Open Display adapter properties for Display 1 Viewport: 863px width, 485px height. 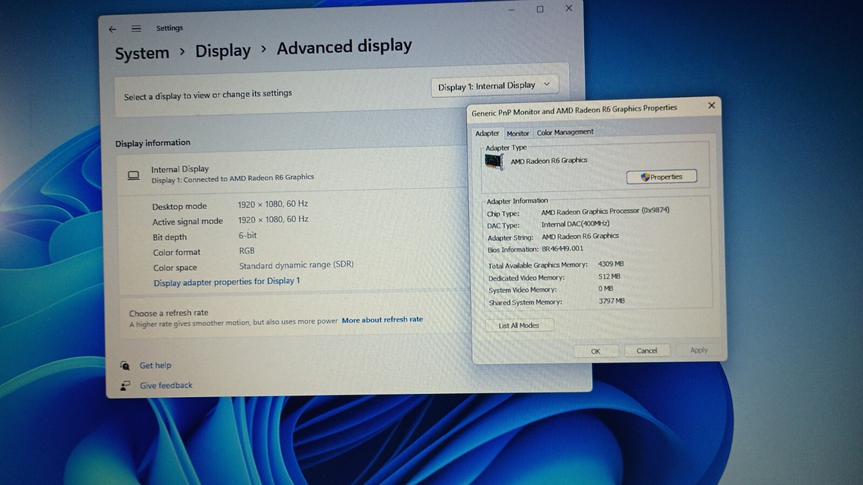[x=227, y=282]
